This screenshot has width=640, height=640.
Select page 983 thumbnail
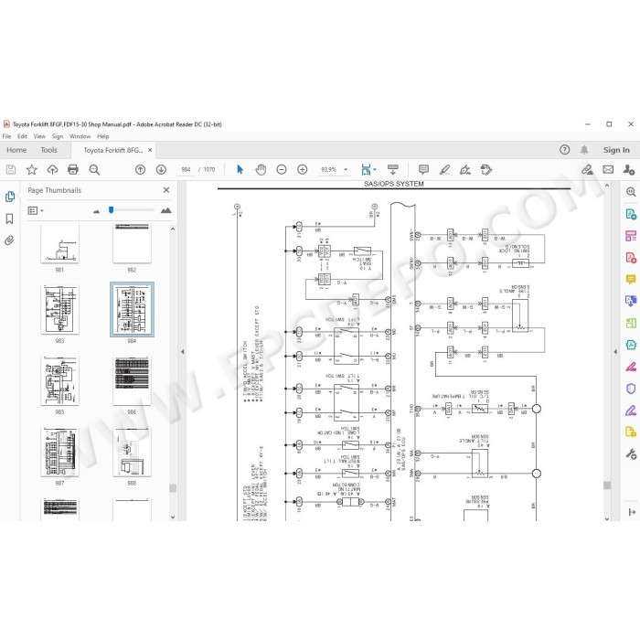pos(60,309)
